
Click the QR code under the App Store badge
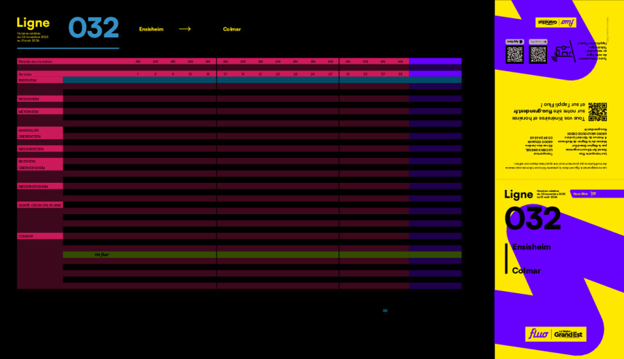click(514, 54)
